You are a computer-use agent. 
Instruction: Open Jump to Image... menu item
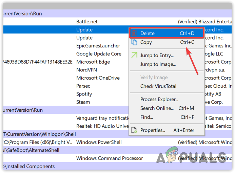pyautogui.click(x=167, y=64)
